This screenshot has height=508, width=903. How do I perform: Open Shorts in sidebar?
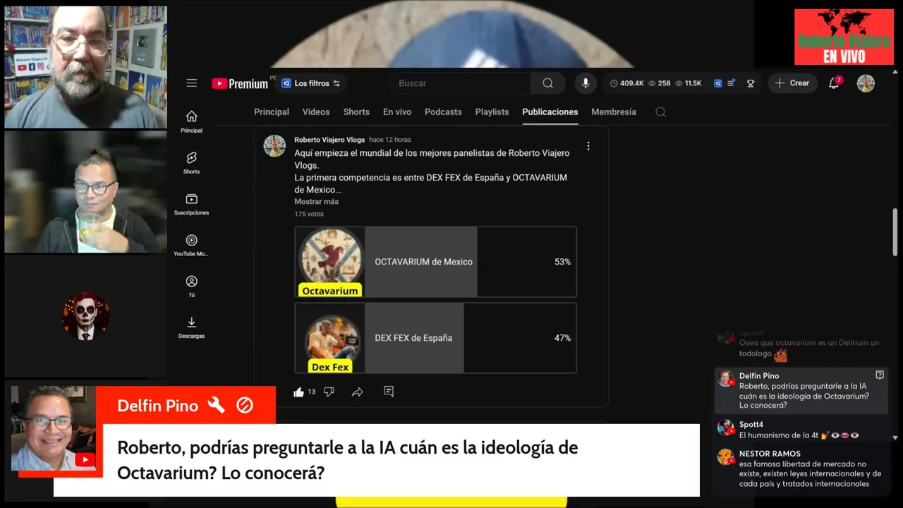(x=191, y=162)
